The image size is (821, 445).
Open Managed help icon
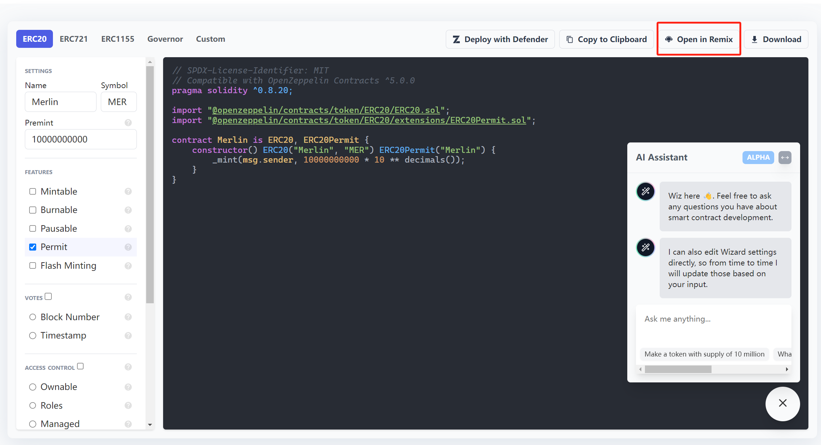[x=128, y=424]
